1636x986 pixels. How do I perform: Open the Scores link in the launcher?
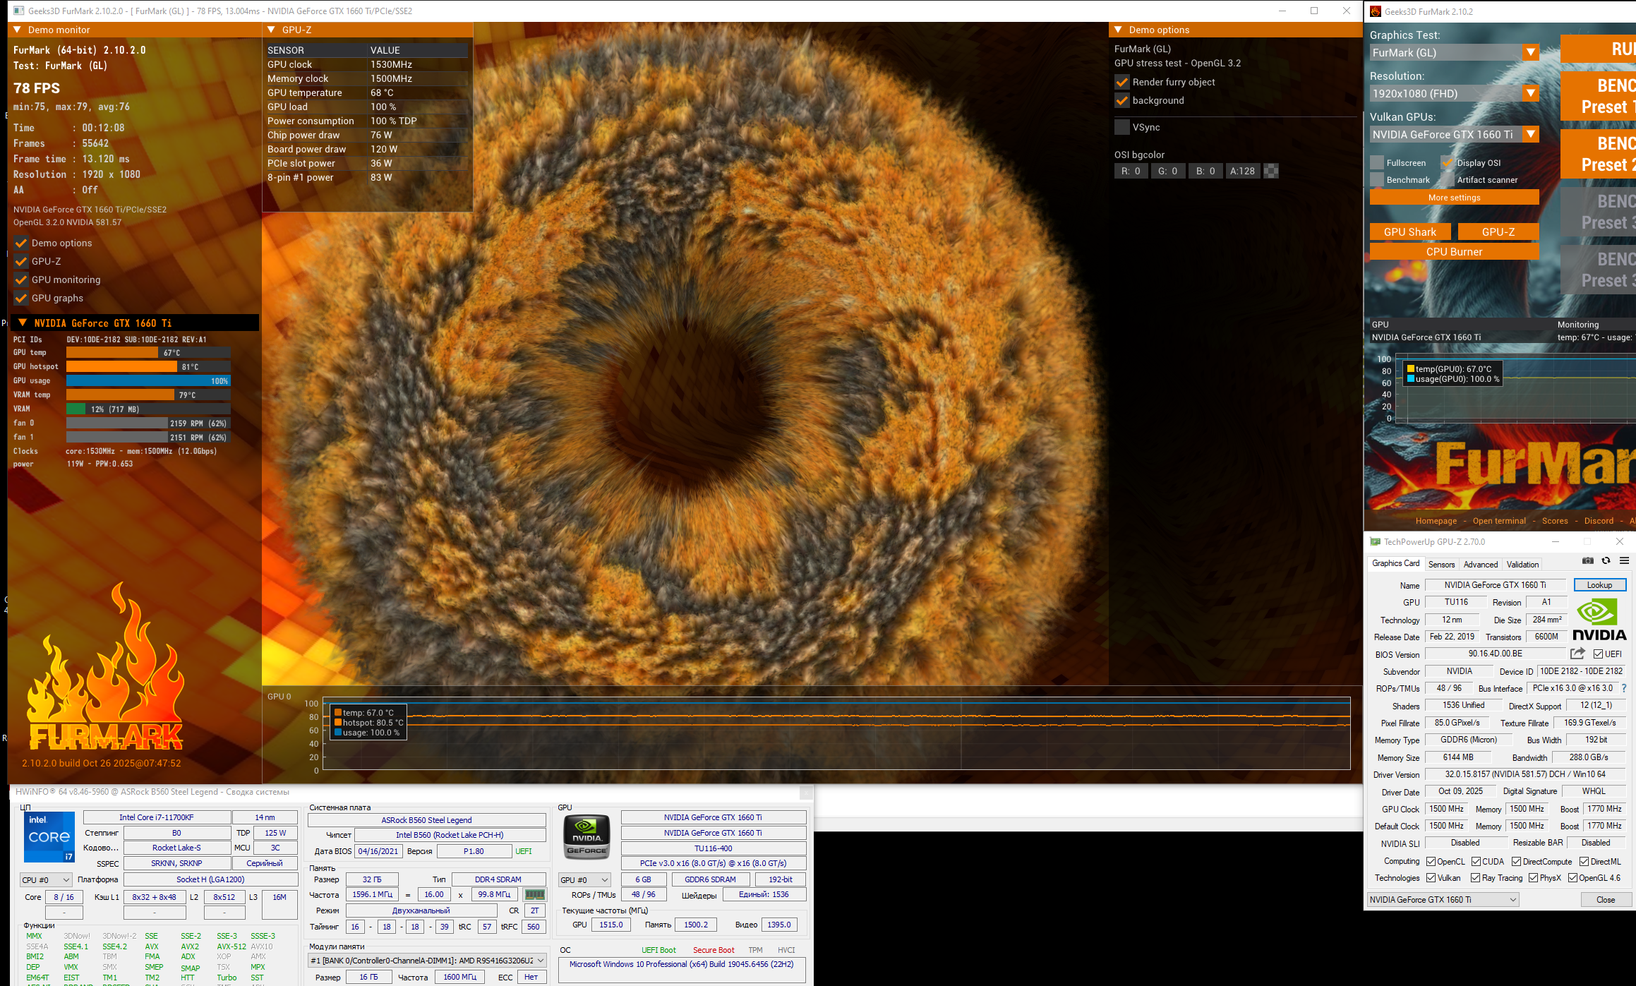pyautogui.click(x=1555, y=522)
